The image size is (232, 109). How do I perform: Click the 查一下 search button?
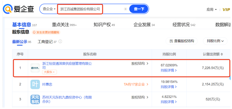[139, 9]
